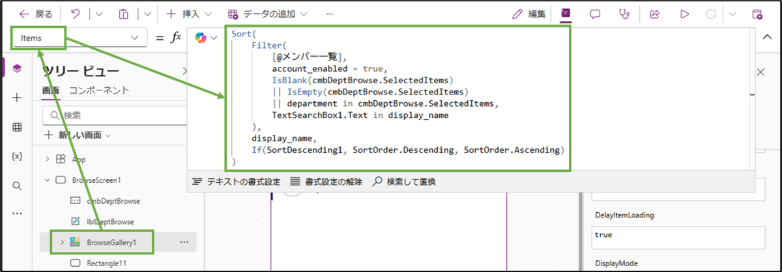Click the publish icon at toolbar end

click(x=757, y=14)
